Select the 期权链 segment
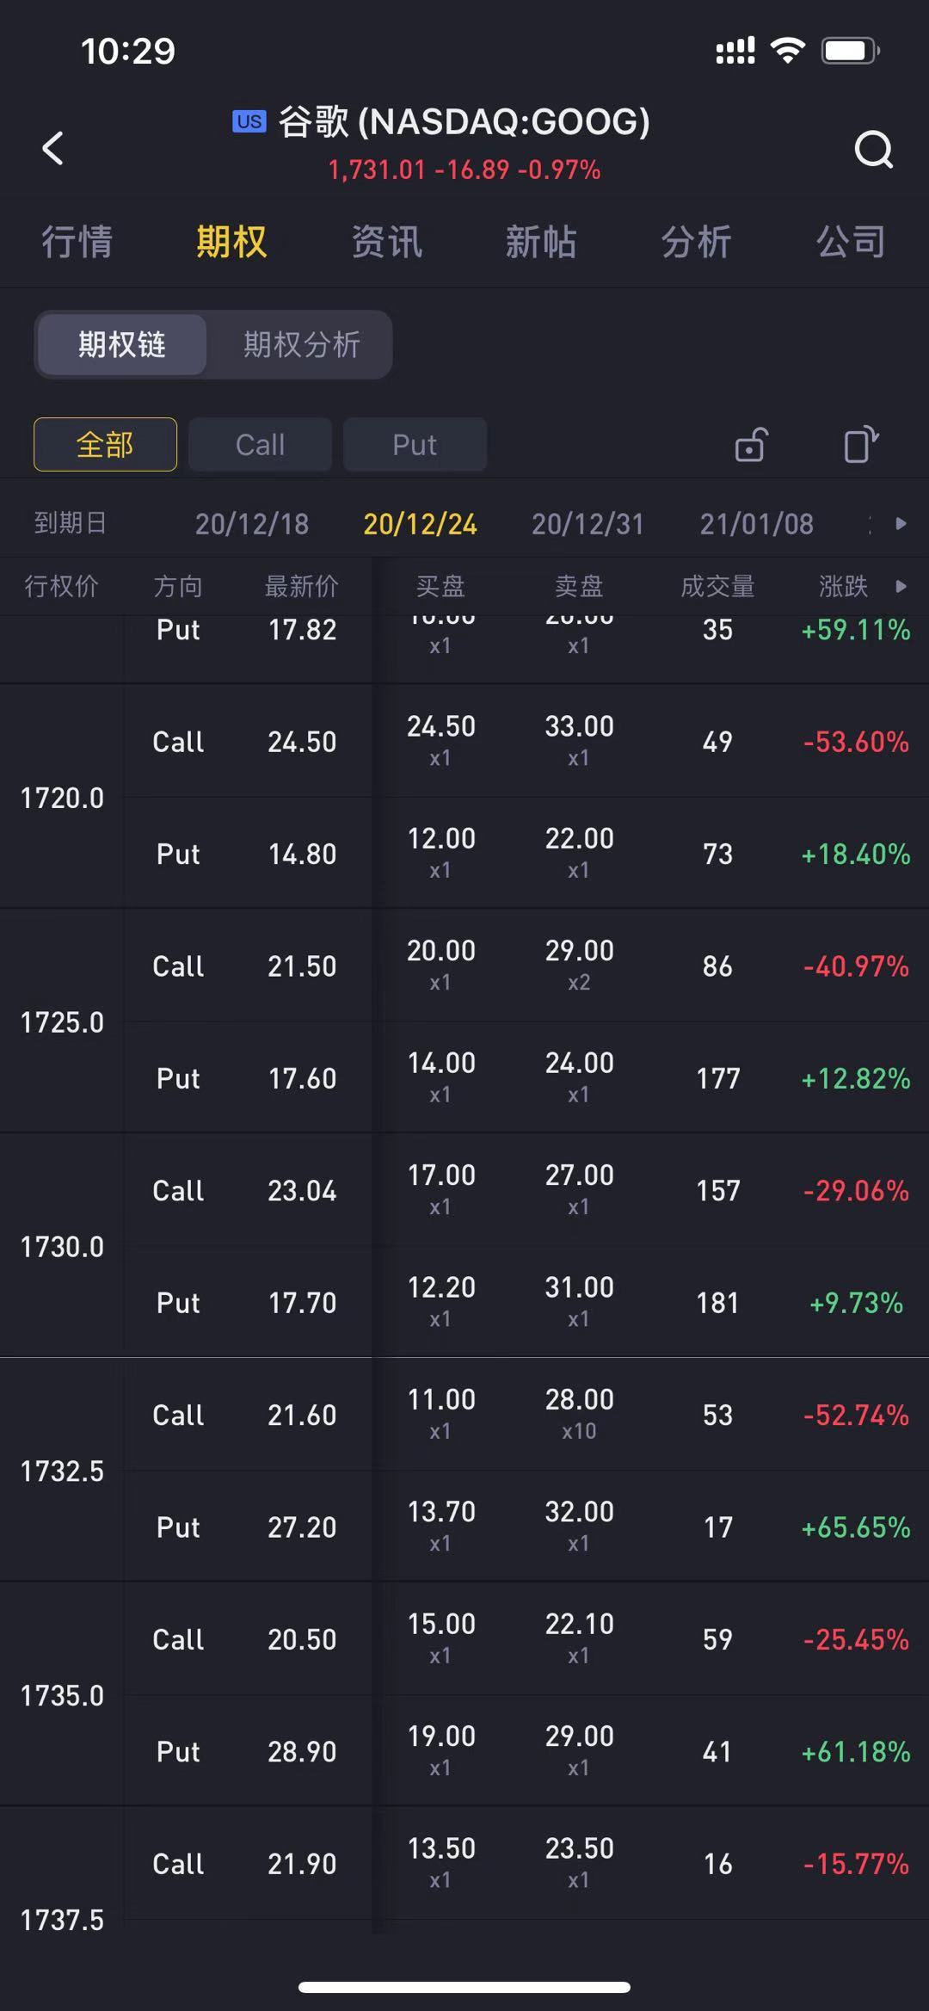This screenshot has height=2011, width=929. pyautogui.click(x=121, y=344)
